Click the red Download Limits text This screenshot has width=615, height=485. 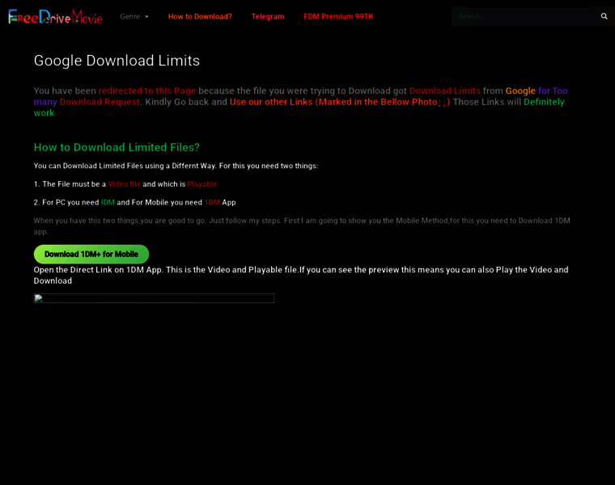click(x=445, y=91)
